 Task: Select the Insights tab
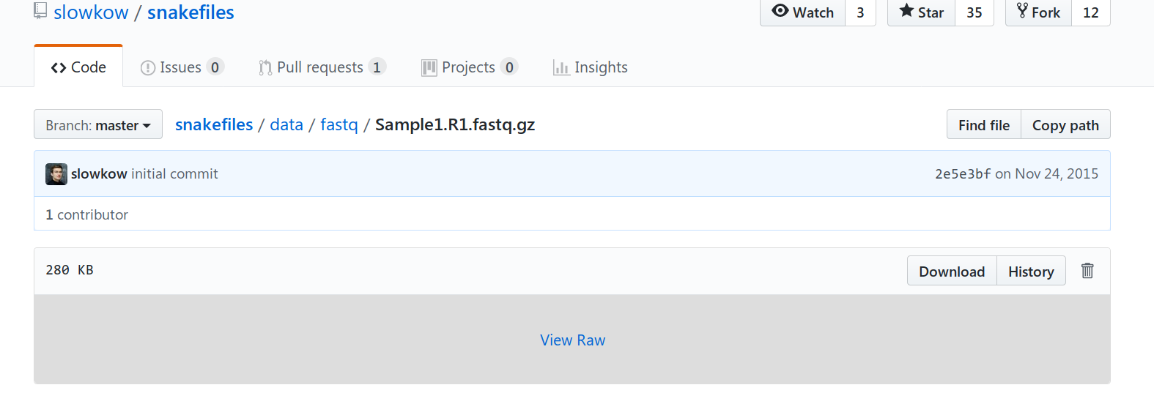(591, 67)
